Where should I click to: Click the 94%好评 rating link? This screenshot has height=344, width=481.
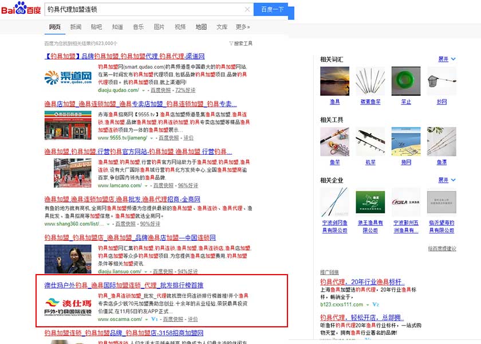[x=188, y=272]
